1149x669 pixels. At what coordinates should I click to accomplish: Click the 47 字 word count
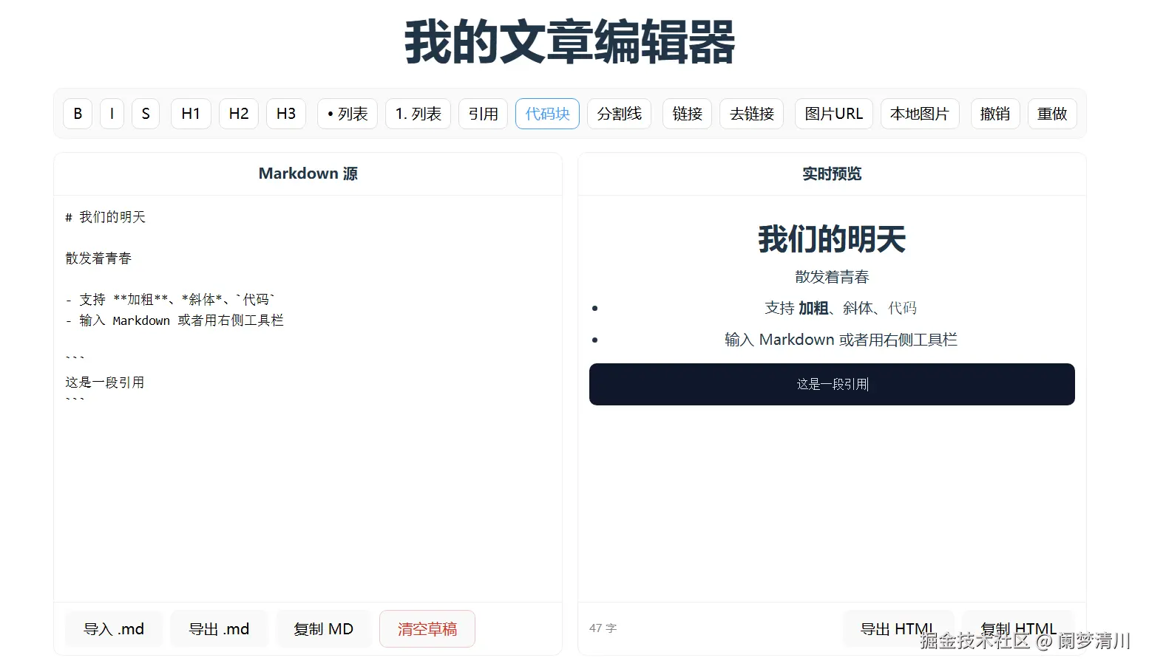pos(603,628)
